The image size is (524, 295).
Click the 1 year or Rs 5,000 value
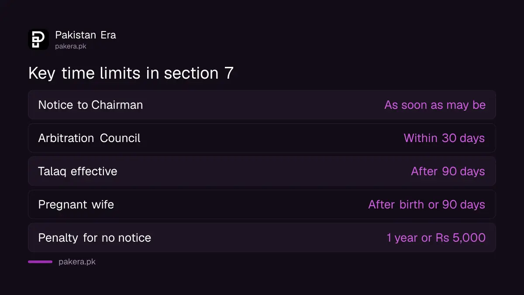[x=436, y=238]
